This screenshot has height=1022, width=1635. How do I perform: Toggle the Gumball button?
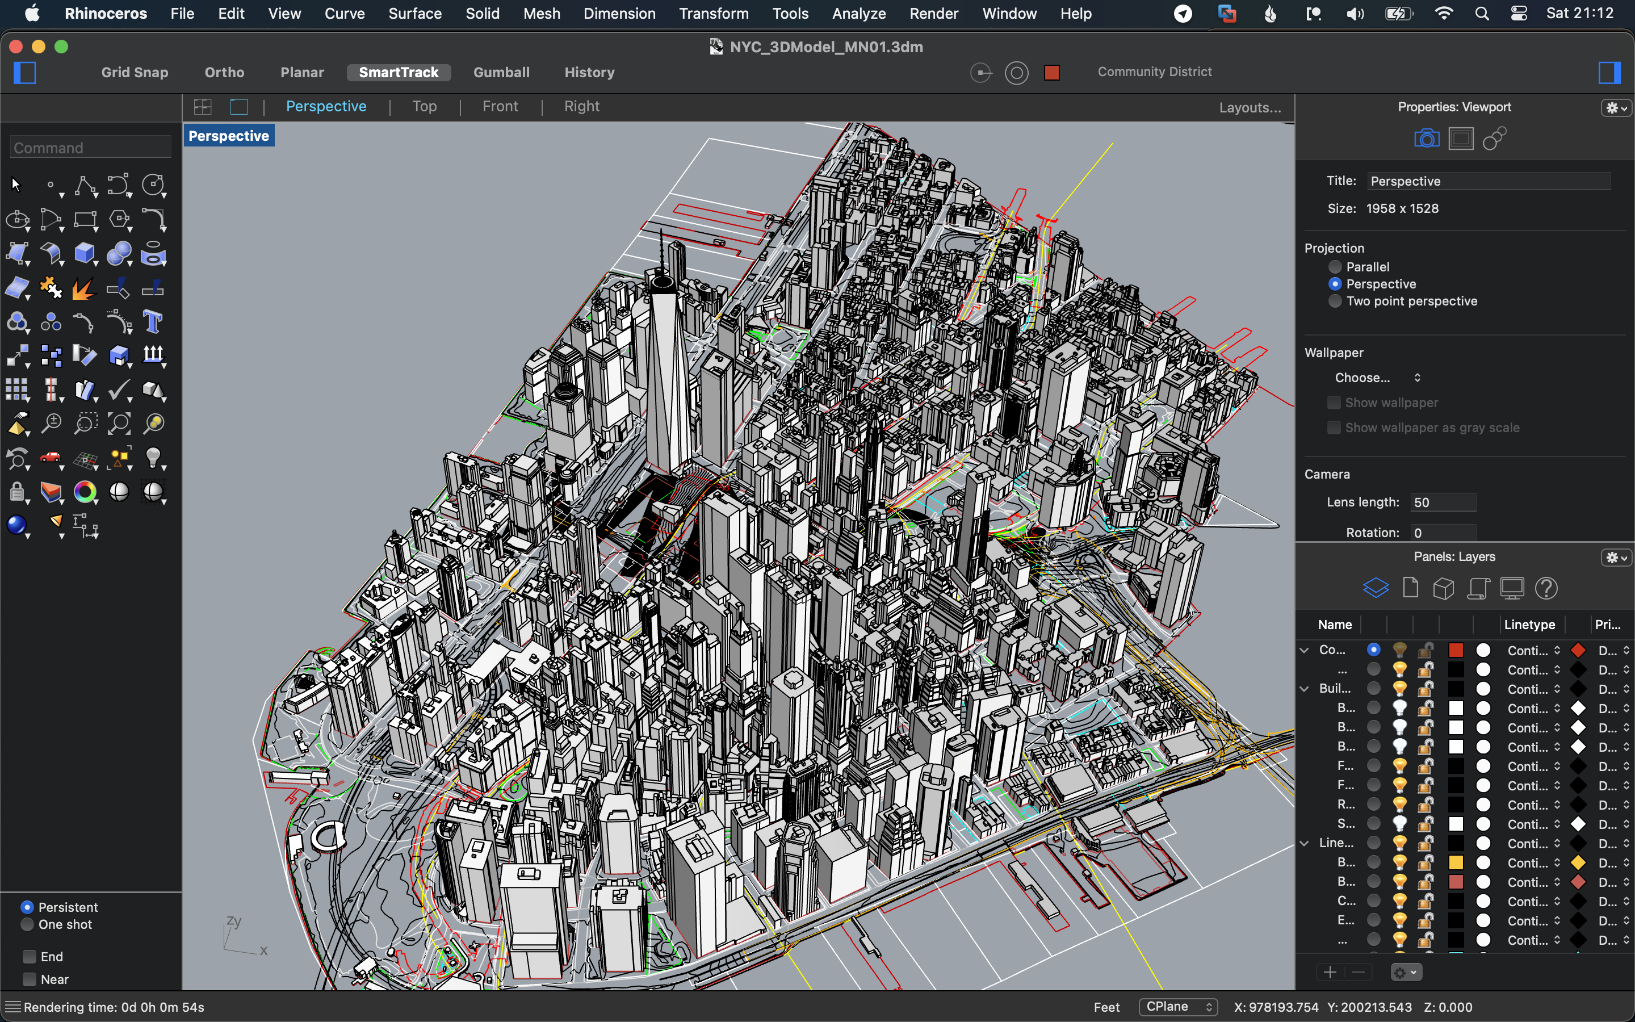[x=501, y=72]
